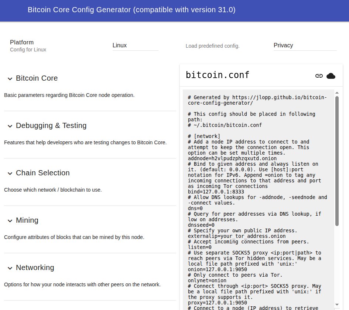Click '# Specify your own public IP address.' comment

(x=243, y=230)
